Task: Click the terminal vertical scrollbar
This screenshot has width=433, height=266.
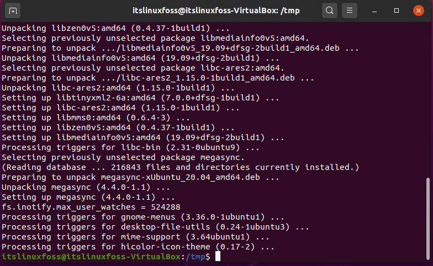Action: [x=427, y=219]
